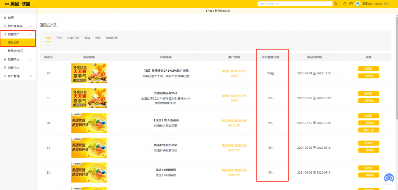The height and width of the screenshot is (190, 398).
Task: Switch to the 全部 tab
Action: click(x=48, y=38)
